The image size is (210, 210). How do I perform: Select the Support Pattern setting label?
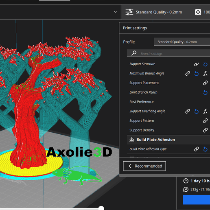pos(142,120)
